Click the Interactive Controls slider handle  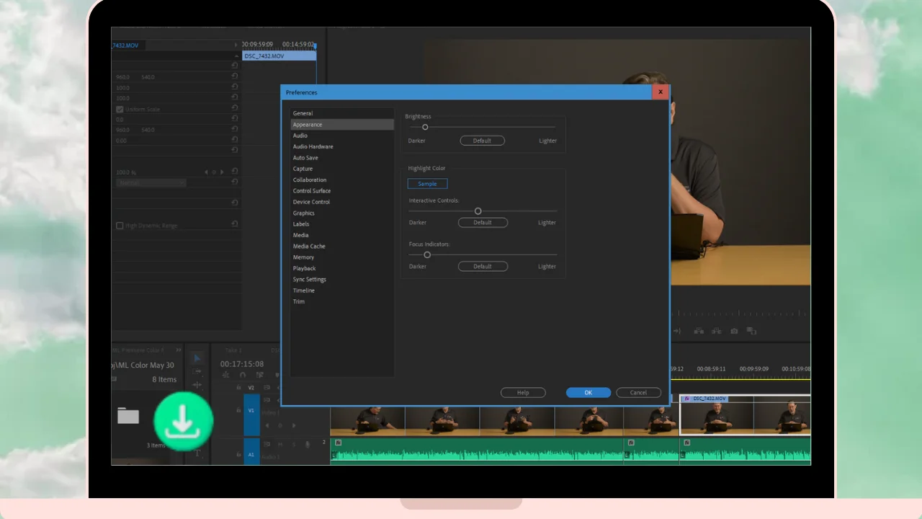coord(478,211)
